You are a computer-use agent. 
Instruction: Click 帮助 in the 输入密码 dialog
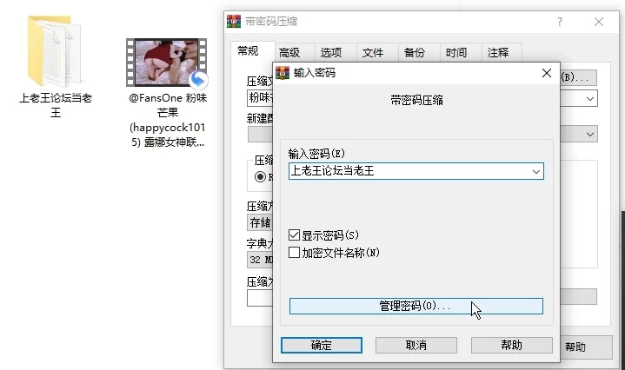coord(512,346)
